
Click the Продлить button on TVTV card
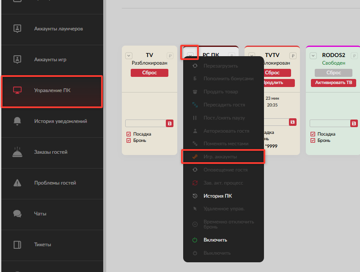pyautogui.click(x=279, y=83)
